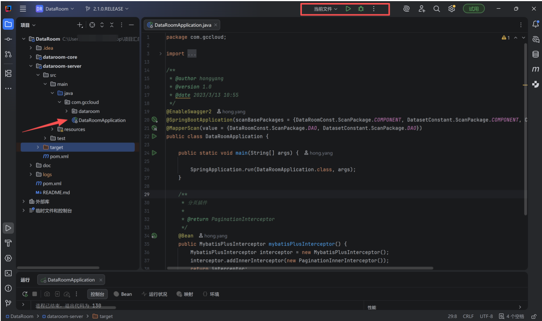Open the Services tool window icon
Image resolution: width=542 pixels, height=321 pixels.
(8, 258)
